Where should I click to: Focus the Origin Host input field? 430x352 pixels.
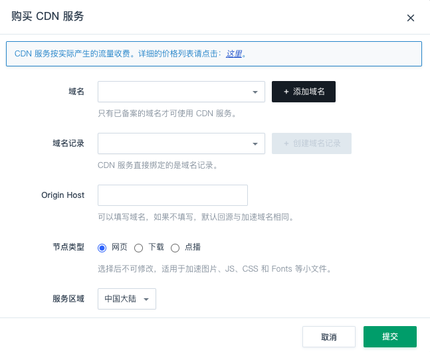173,195
